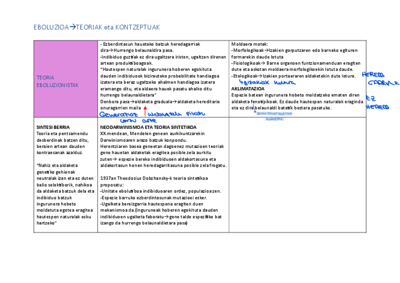
Task: Click the line 'XX.mendean, Mendelen geneen aurkikuntzarekin'
Action: [152, 134]
